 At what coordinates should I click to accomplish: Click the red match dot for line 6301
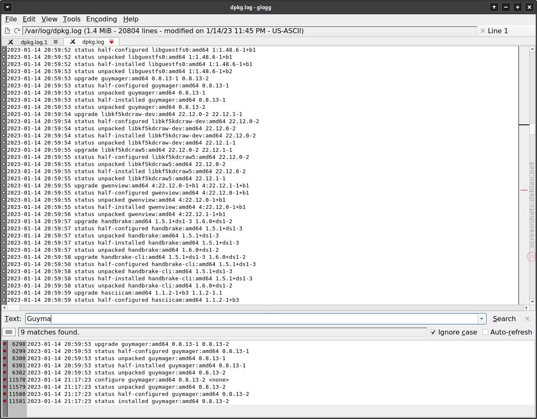pos(5,365)
